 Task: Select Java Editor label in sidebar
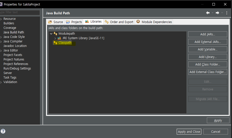[x=11, y=50]
